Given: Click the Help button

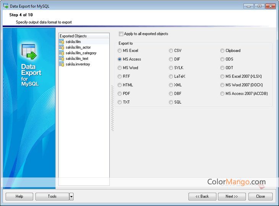Looking at the screenshot, I should click(x=19, y=196).
